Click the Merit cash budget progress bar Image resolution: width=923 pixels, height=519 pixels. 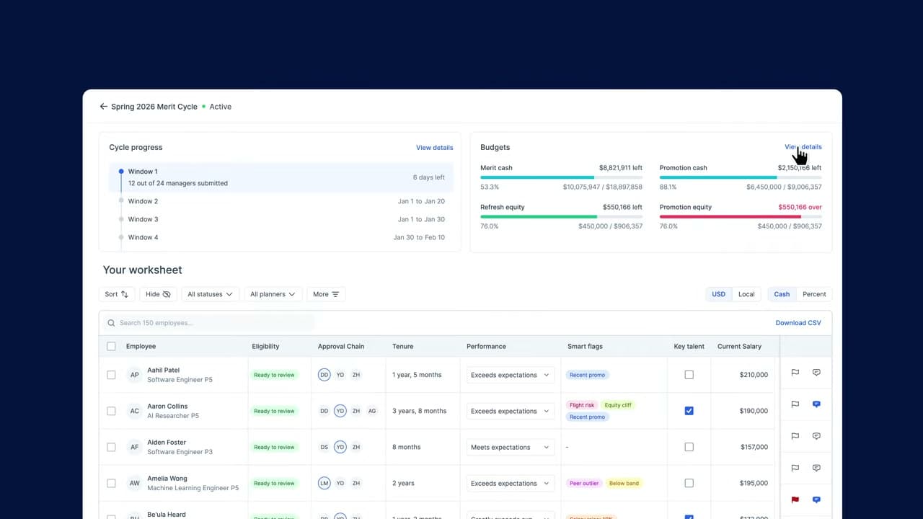(x=561, y=177)
